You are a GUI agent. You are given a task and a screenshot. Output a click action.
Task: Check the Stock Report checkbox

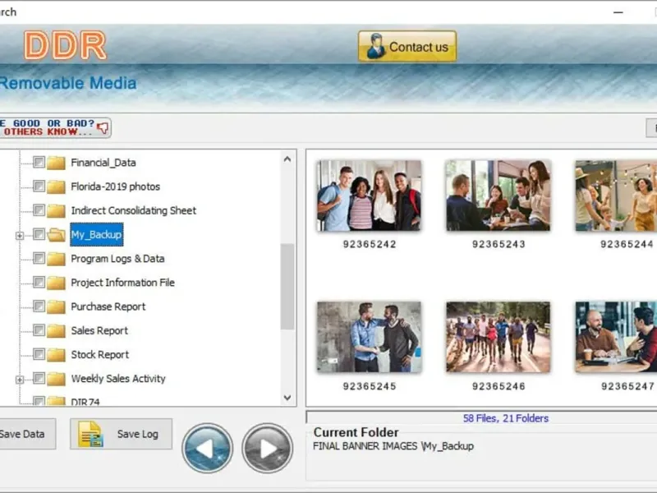click(x=39, y=354)
